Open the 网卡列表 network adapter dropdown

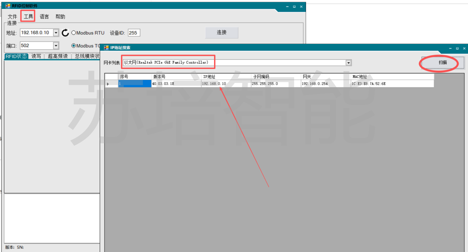[348, 63]
